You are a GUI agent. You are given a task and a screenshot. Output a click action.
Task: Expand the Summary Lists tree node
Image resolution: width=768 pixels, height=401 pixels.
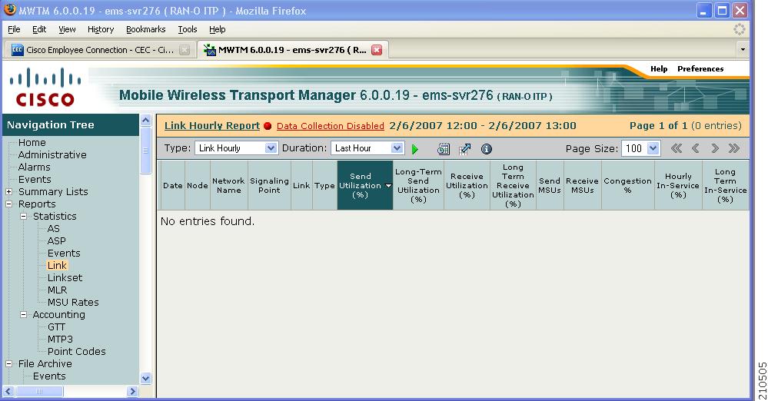(8, 191)
